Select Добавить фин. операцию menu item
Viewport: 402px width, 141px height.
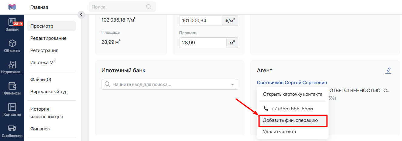point(293,120)
